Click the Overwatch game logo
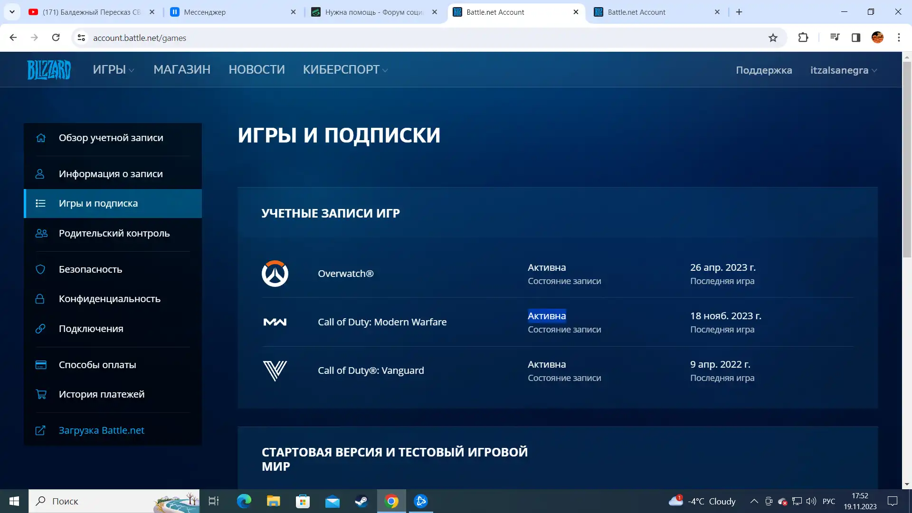The height and width of the screenshot is (513, 912). (275, 274)
